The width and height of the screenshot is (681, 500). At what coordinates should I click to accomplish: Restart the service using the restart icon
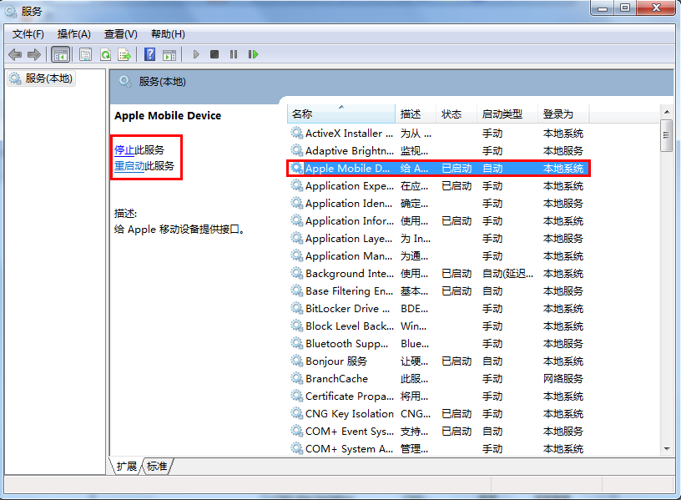[x=254, y=54]
